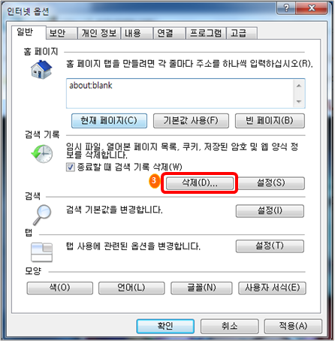Click the about:blank home page address field
The height and width of the screenshot is (341, 335).
180,93
